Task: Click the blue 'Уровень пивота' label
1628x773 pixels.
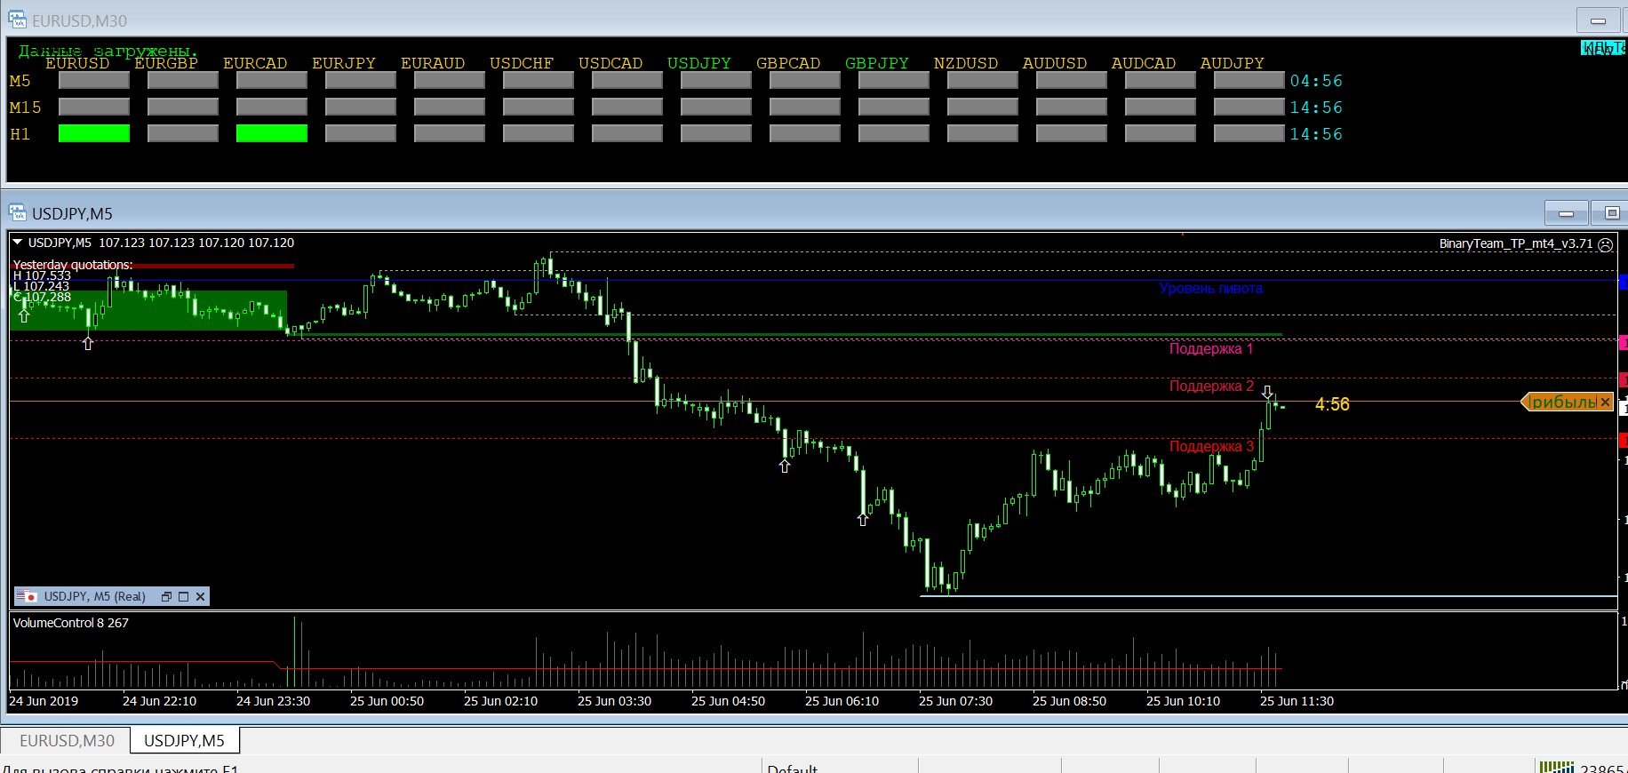Action: pos(1210,288)
